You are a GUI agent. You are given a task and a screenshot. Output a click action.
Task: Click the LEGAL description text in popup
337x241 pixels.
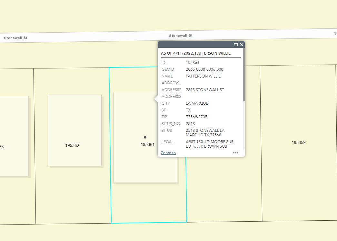210,144
